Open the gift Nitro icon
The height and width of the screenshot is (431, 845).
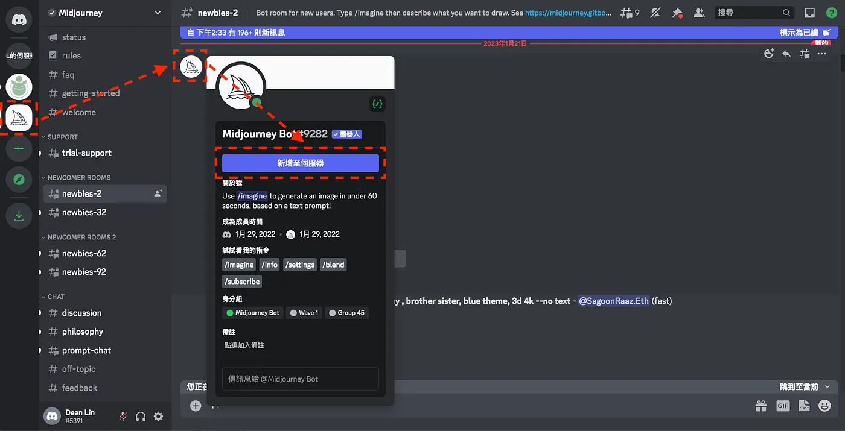click(x=761, y=406)
